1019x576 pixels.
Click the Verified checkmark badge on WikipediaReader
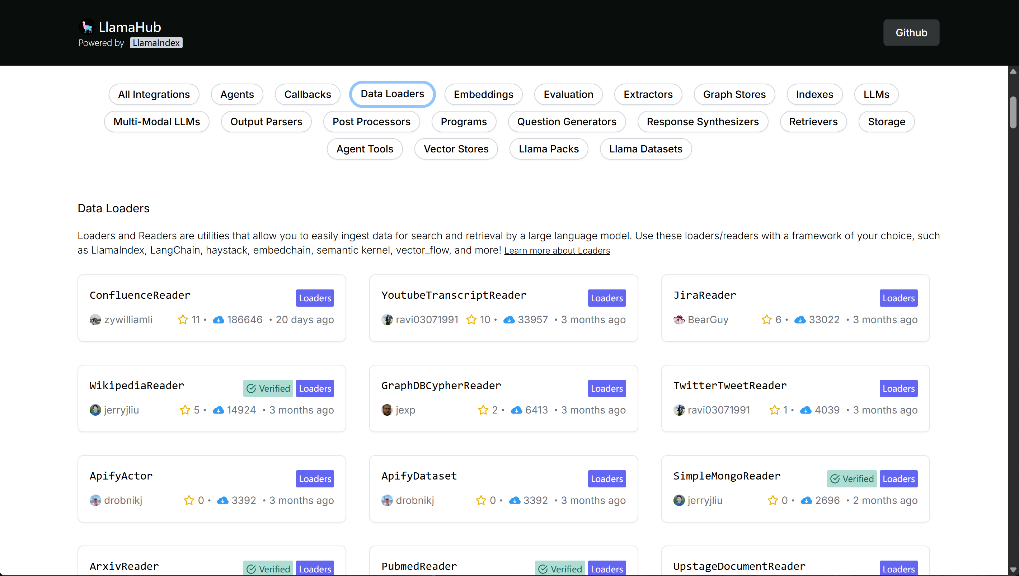pos(268,388)
